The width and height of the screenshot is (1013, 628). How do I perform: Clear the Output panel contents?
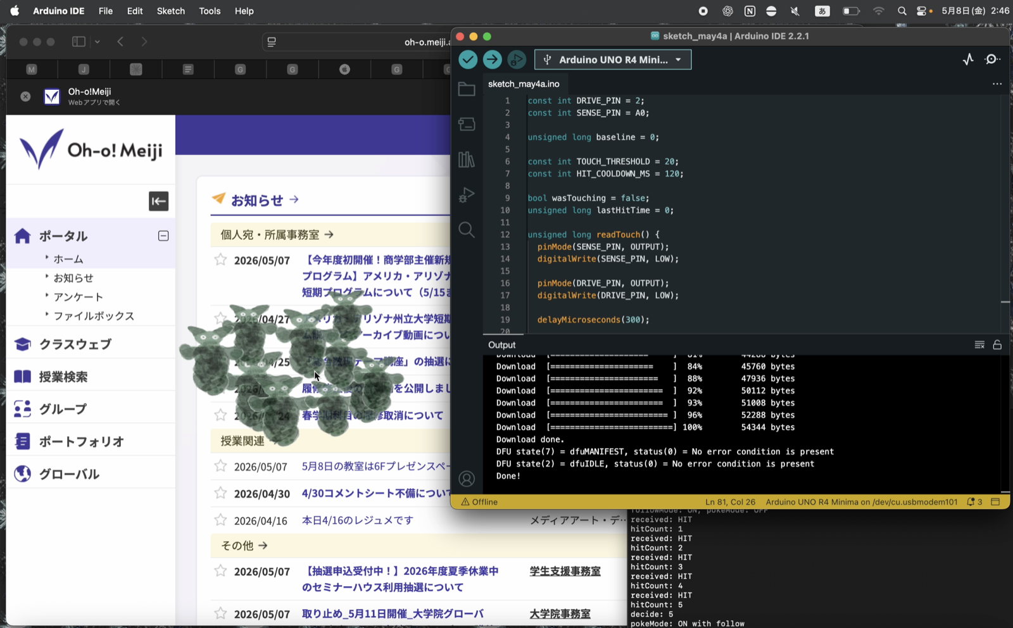979,345
